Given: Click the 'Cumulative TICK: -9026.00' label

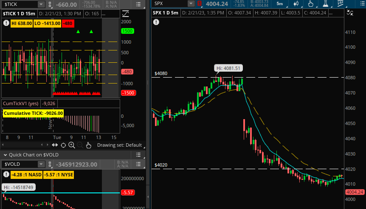Looking at the screenshot, I should click(34, 113).
